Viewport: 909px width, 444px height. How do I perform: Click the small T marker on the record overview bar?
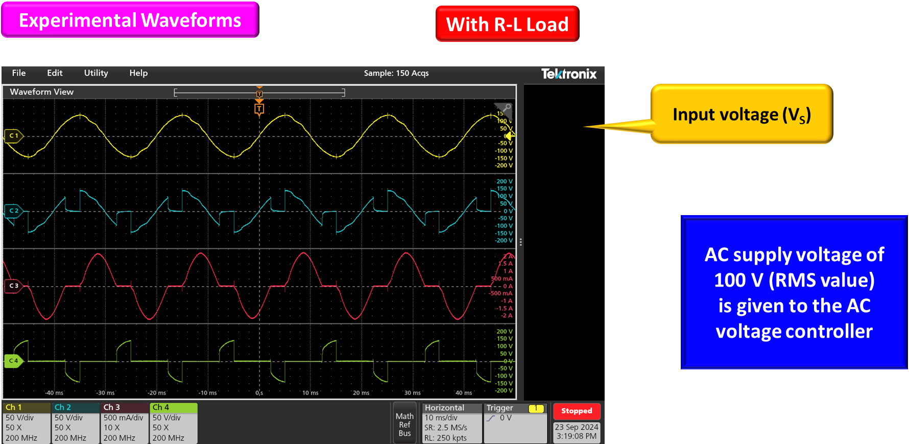(x=259, y=94)
